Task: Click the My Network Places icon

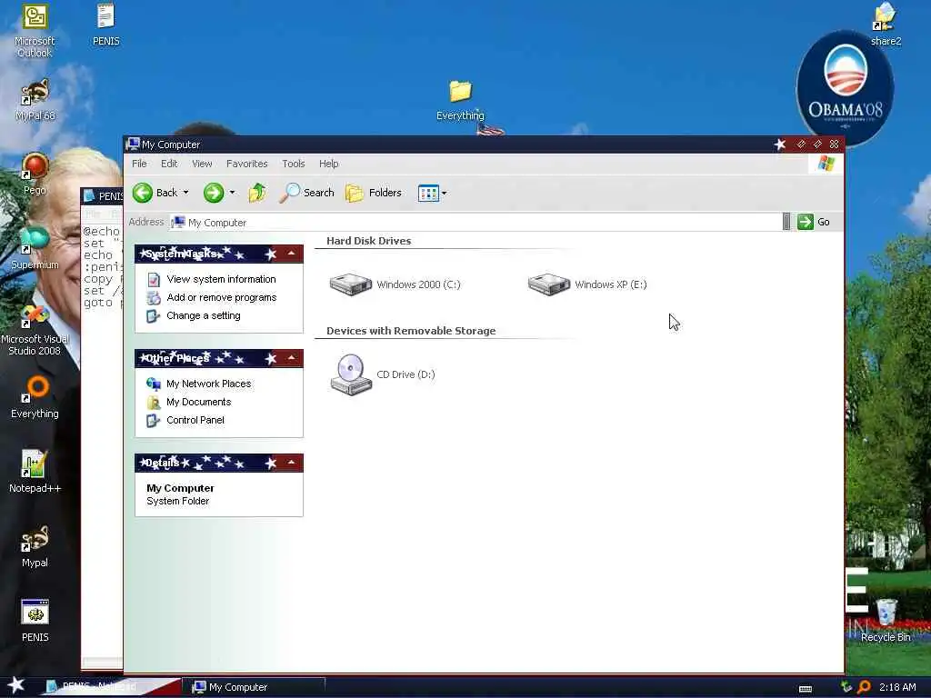Action: coord(154,384)
